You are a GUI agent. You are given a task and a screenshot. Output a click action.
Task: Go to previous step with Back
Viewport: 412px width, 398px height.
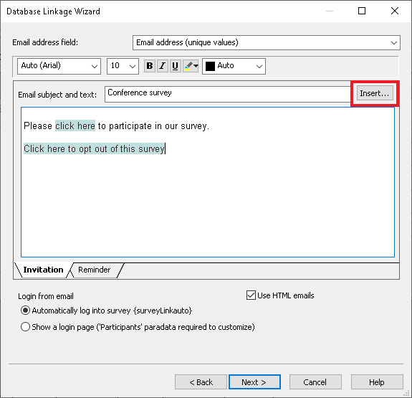pos(201,382)
